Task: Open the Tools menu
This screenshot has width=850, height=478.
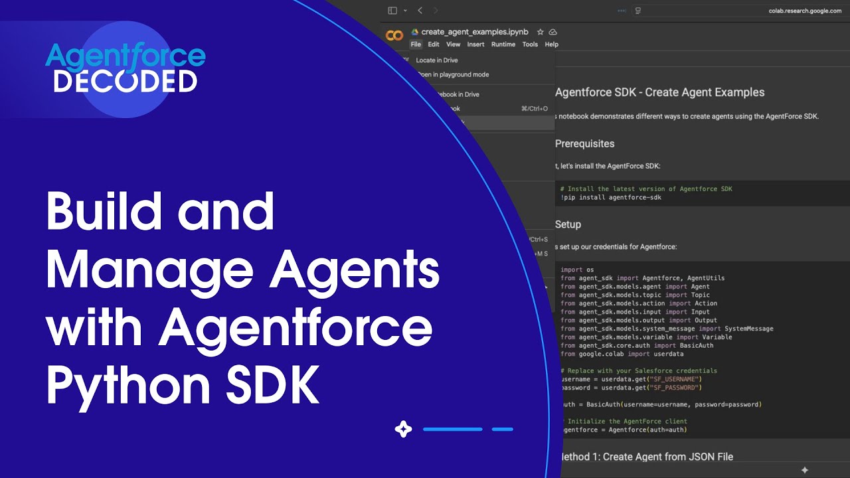Action: (530, 44)
